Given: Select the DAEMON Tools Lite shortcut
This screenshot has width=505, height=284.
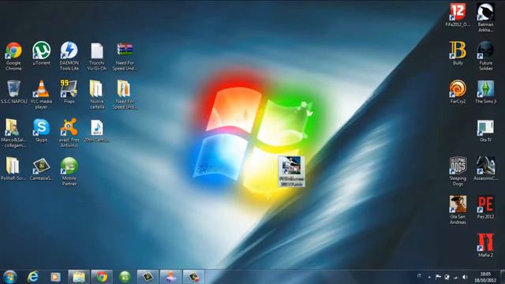Looking at the screenshot, I should (x=69, y=55).
